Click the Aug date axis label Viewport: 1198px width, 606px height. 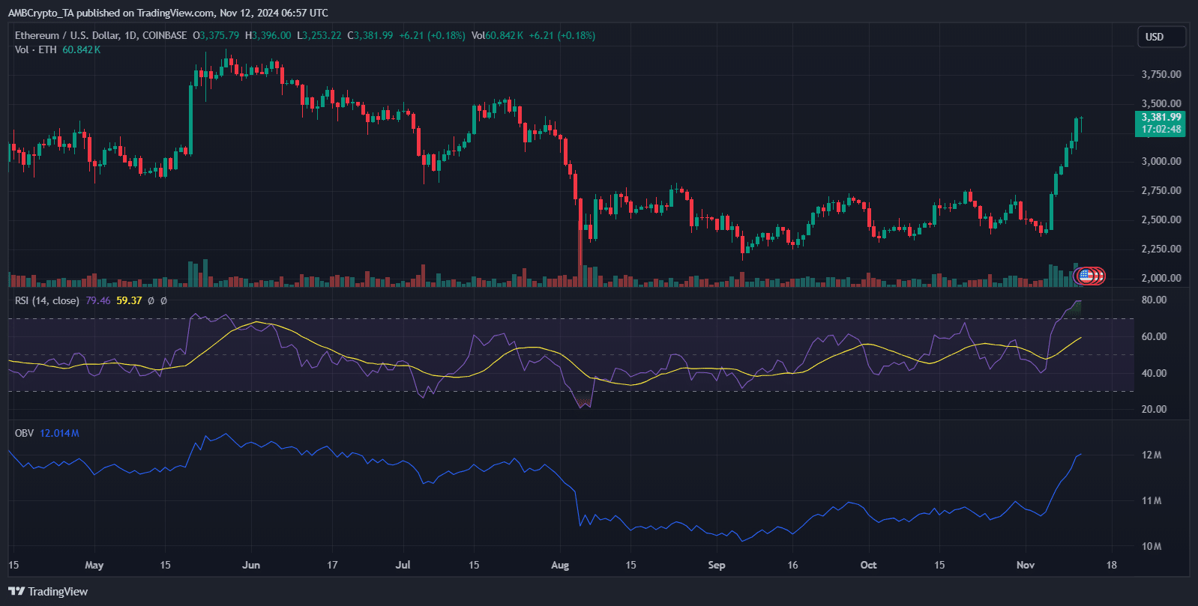pyautogui.click(x=560, y=565)
